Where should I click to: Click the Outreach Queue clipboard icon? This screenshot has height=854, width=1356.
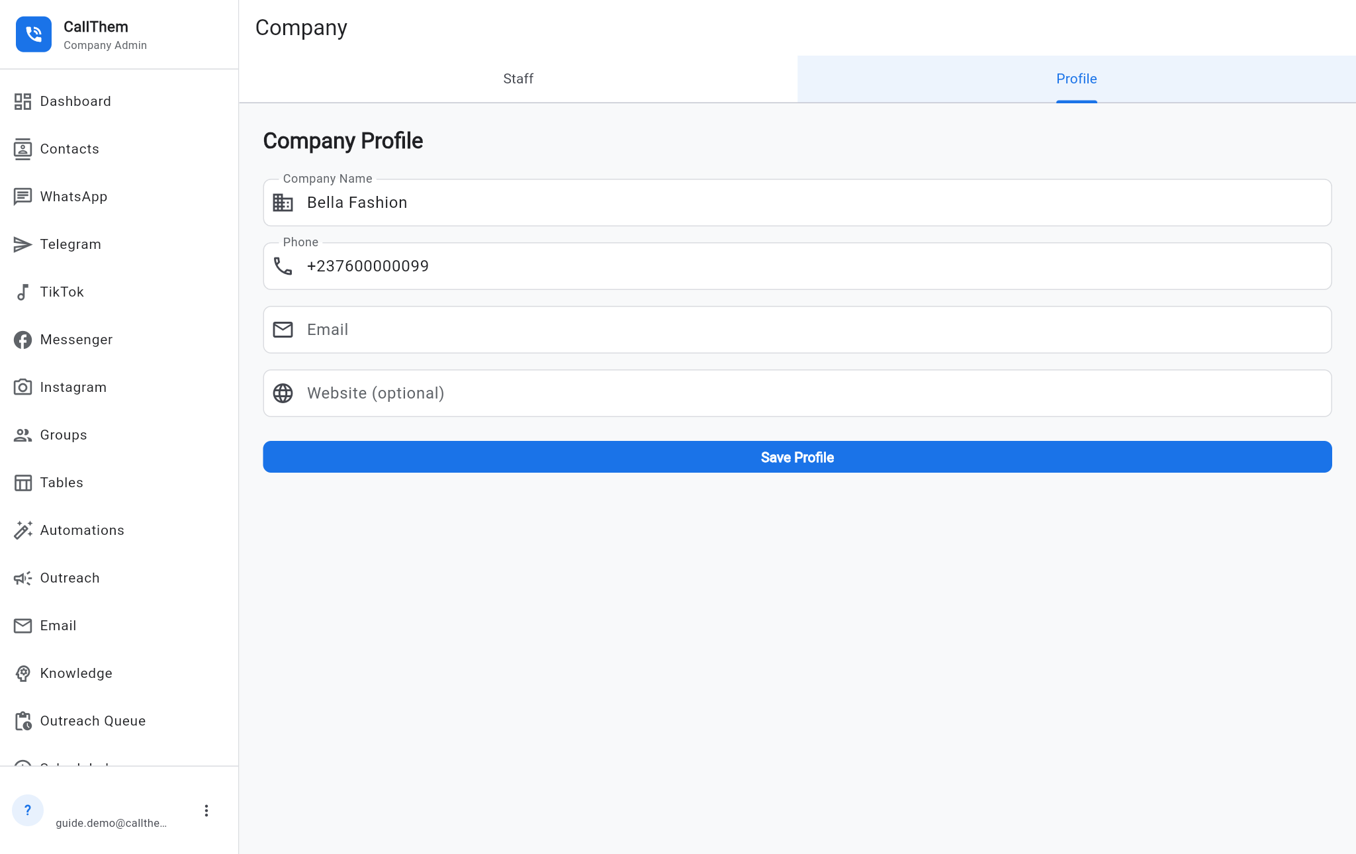tap(23, 721)
